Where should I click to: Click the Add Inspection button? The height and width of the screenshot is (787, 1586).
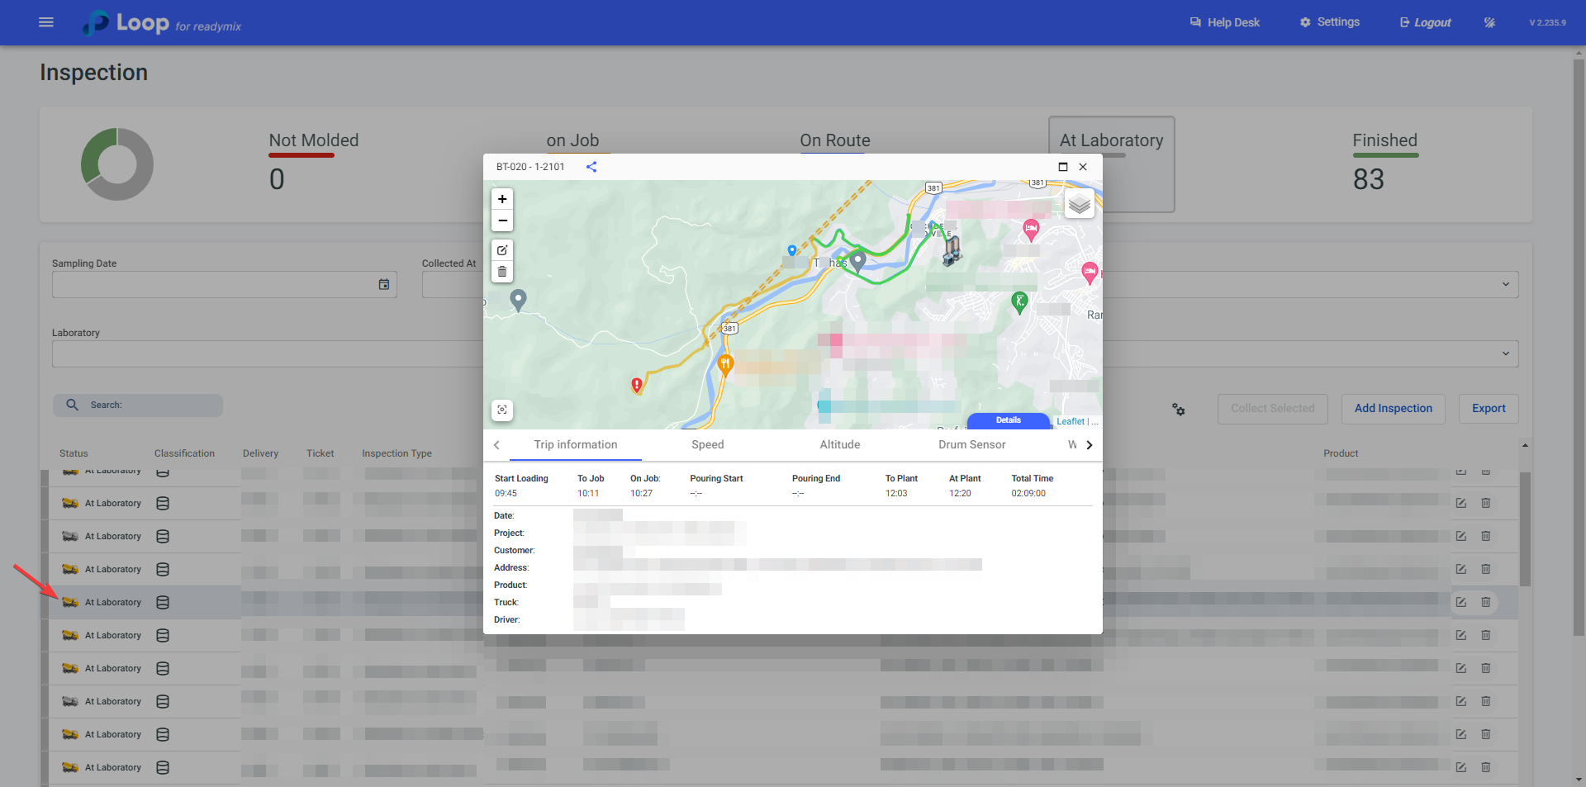click(1393, 409)
